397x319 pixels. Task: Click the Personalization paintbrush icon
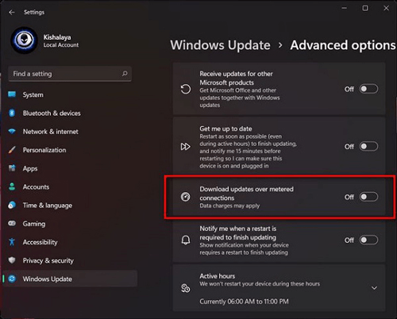coord(12,150)
